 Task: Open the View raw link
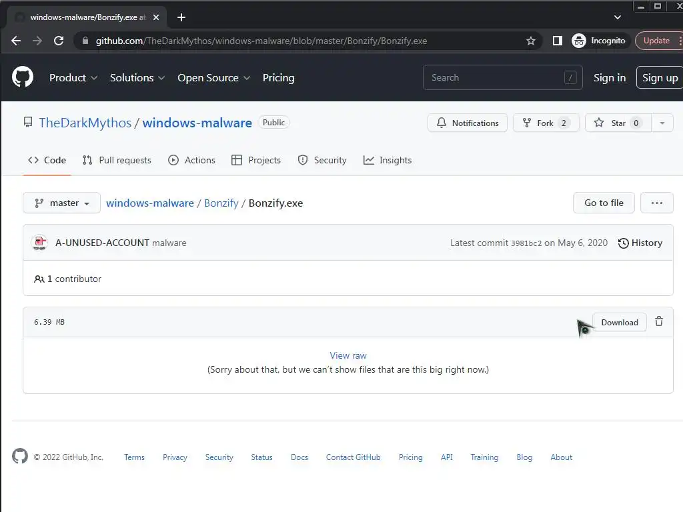[x=348, y=355]
